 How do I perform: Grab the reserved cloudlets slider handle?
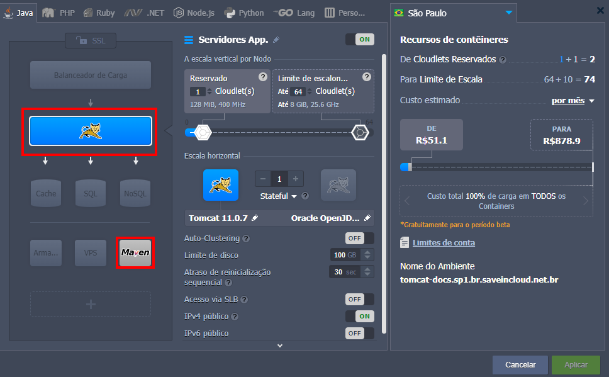tap(203, 133)
